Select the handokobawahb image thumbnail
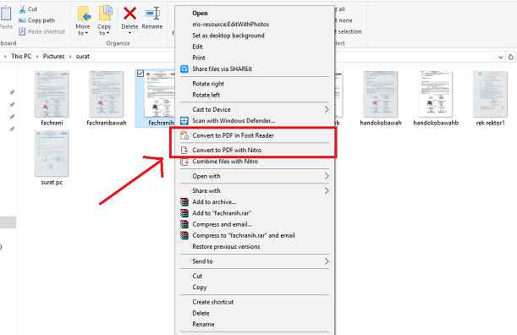This screenshot has height=335, width=517. (436, 94)
